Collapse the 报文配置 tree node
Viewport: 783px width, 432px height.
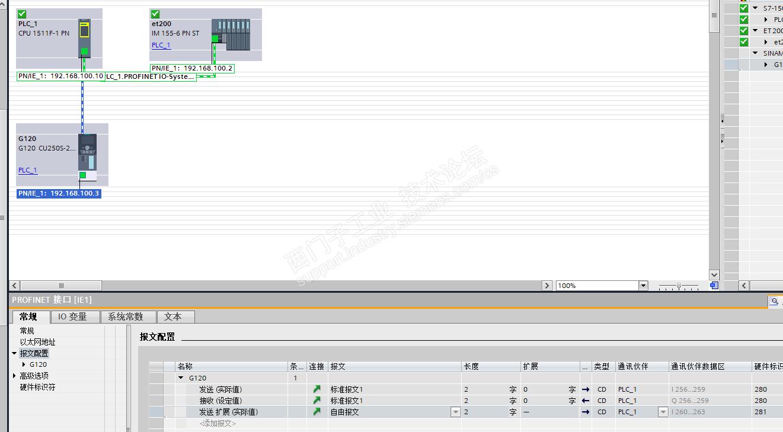[x=14, y=353]
